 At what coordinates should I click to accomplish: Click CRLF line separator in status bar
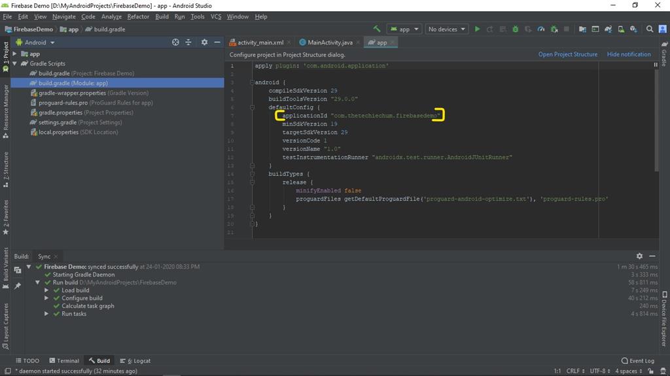tap(574, 371)
